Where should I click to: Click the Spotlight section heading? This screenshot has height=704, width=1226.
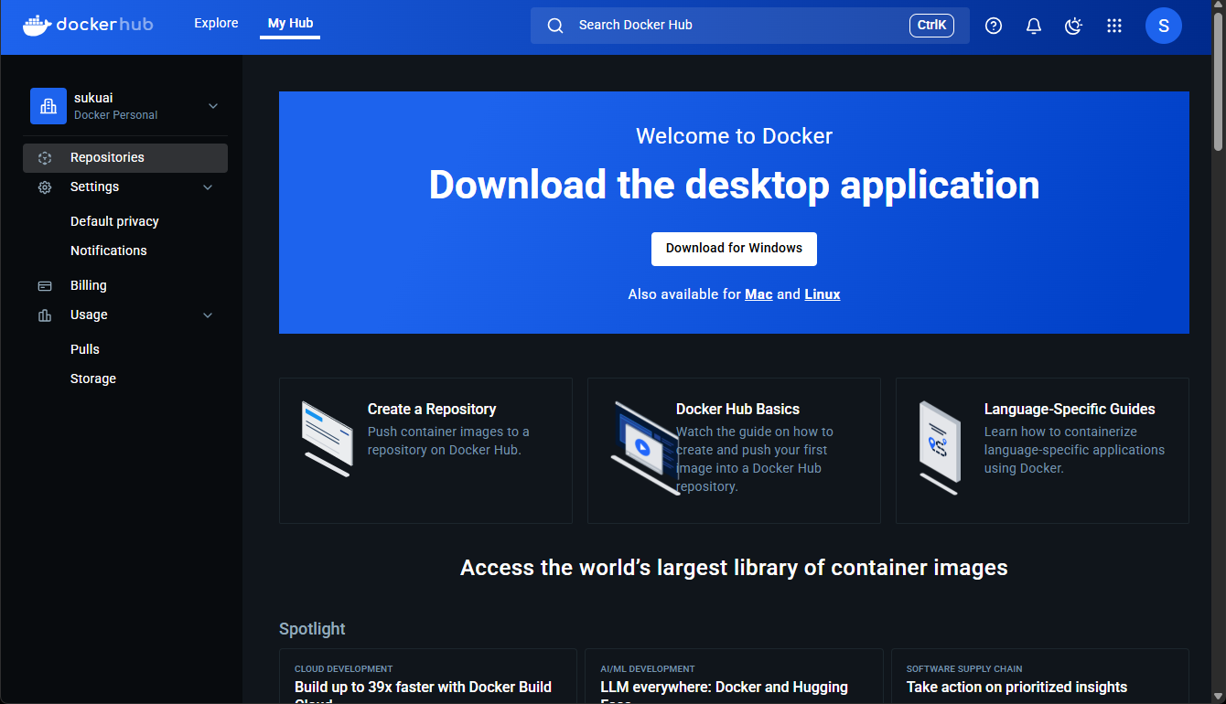coord(312,629)
